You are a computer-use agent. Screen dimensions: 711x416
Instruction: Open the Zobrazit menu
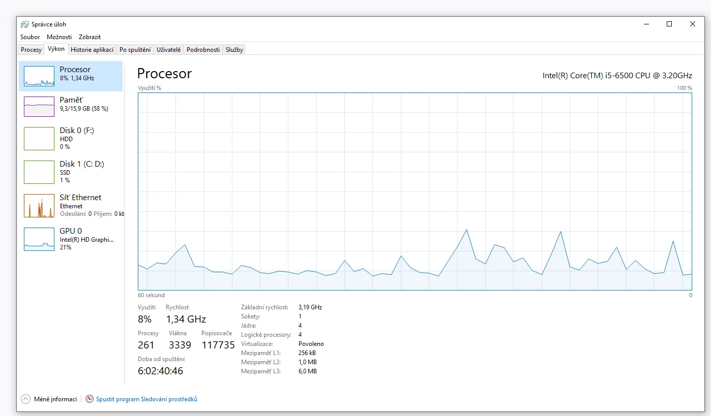(90, 37)
